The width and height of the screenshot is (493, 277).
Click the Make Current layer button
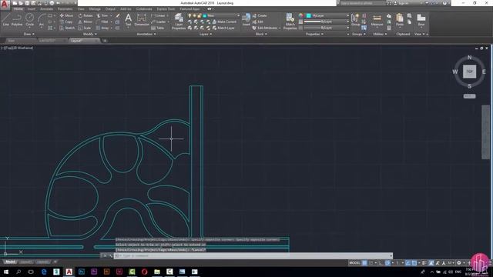[224, 22]
